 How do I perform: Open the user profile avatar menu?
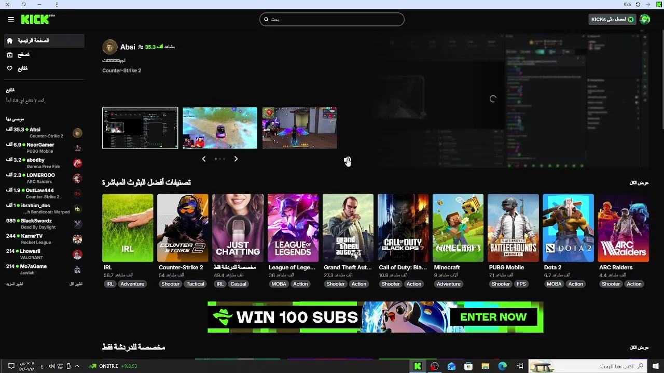click(645, 19)
